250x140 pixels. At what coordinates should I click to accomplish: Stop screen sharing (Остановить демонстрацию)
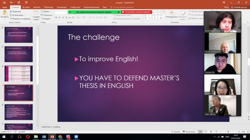coord(137,12)
